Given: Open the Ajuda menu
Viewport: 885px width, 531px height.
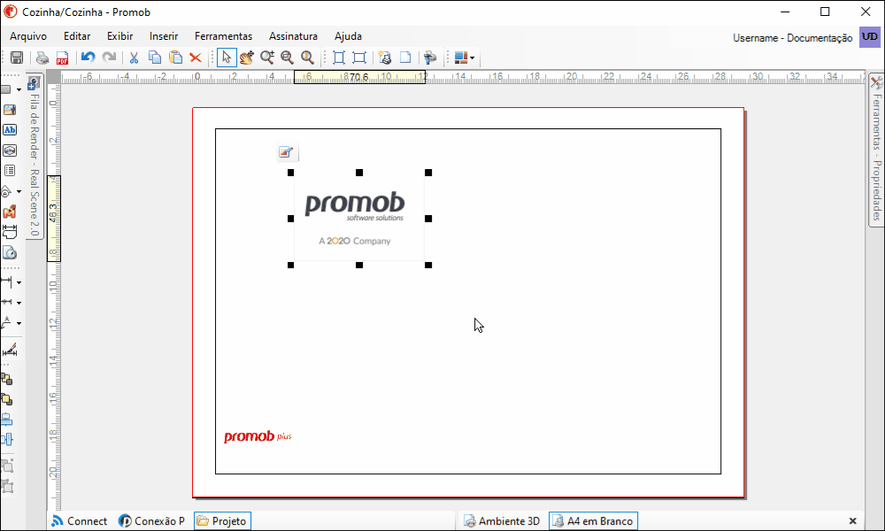Looking at the screenshot, I should [348, 36].
